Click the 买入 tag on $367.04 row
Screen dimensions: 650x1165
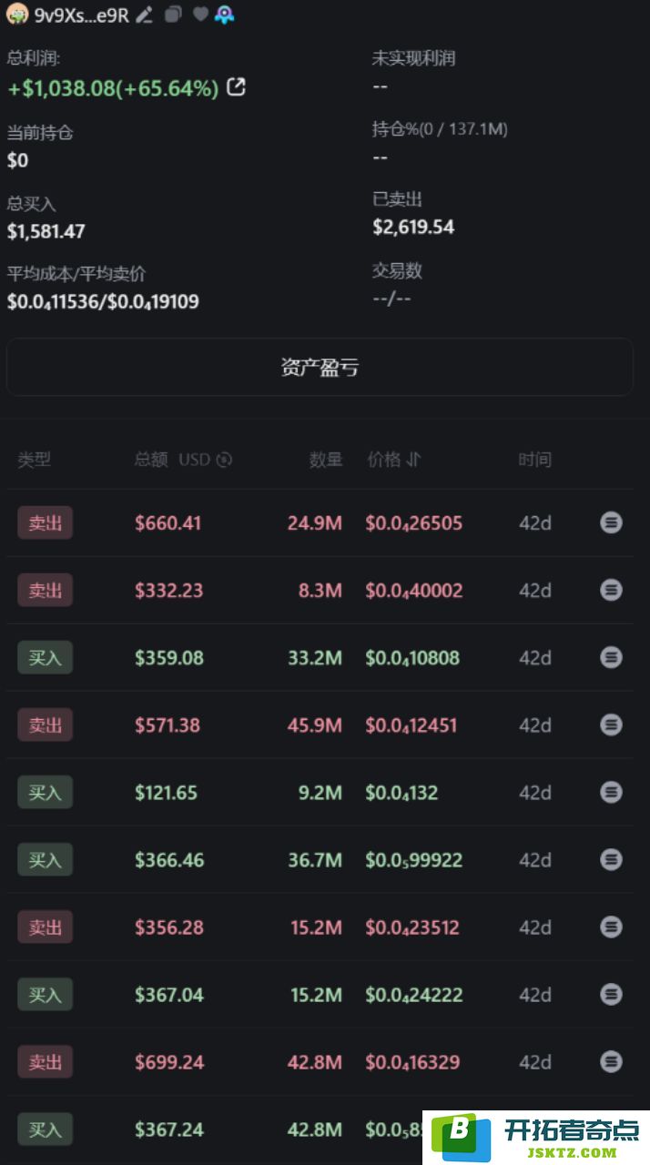[45, 995]
